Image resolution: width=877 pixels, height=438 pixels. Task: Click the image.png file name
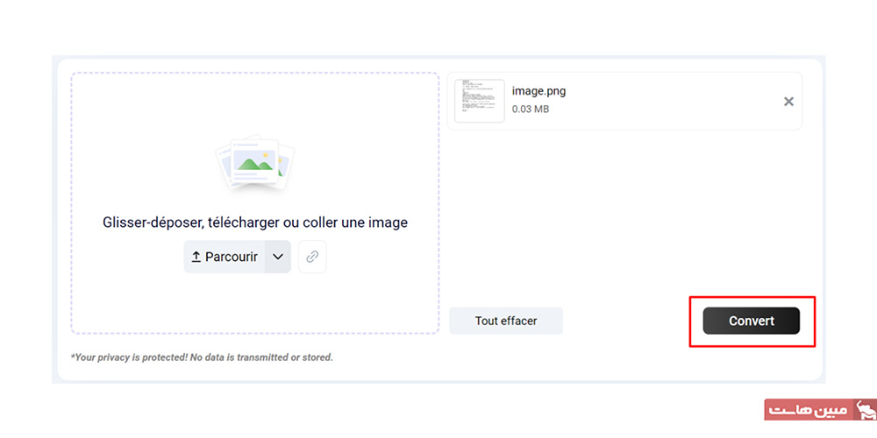(x=538, y=91)
